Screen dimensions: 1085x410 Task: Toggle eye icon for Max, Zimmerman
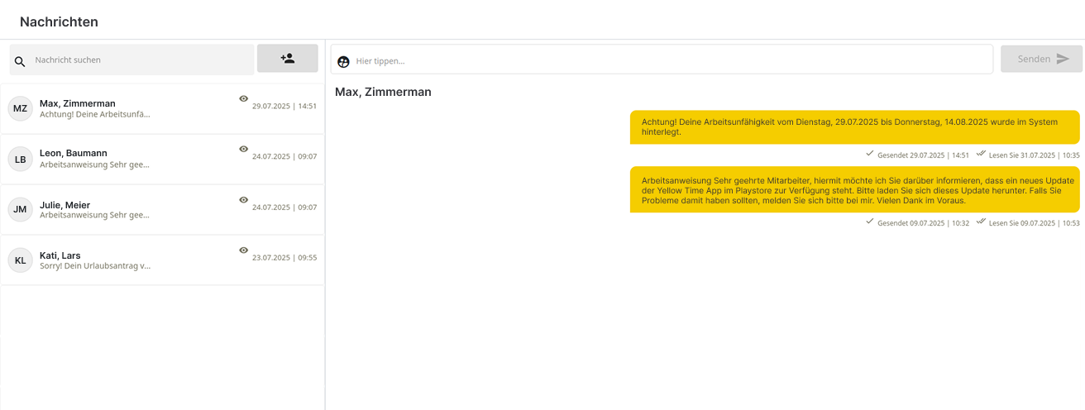coord(243,98)
